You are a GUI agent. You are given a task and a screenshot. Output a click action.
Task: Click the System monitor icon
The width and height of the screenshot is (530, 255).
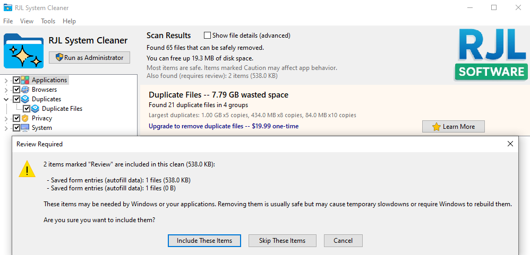25,128
